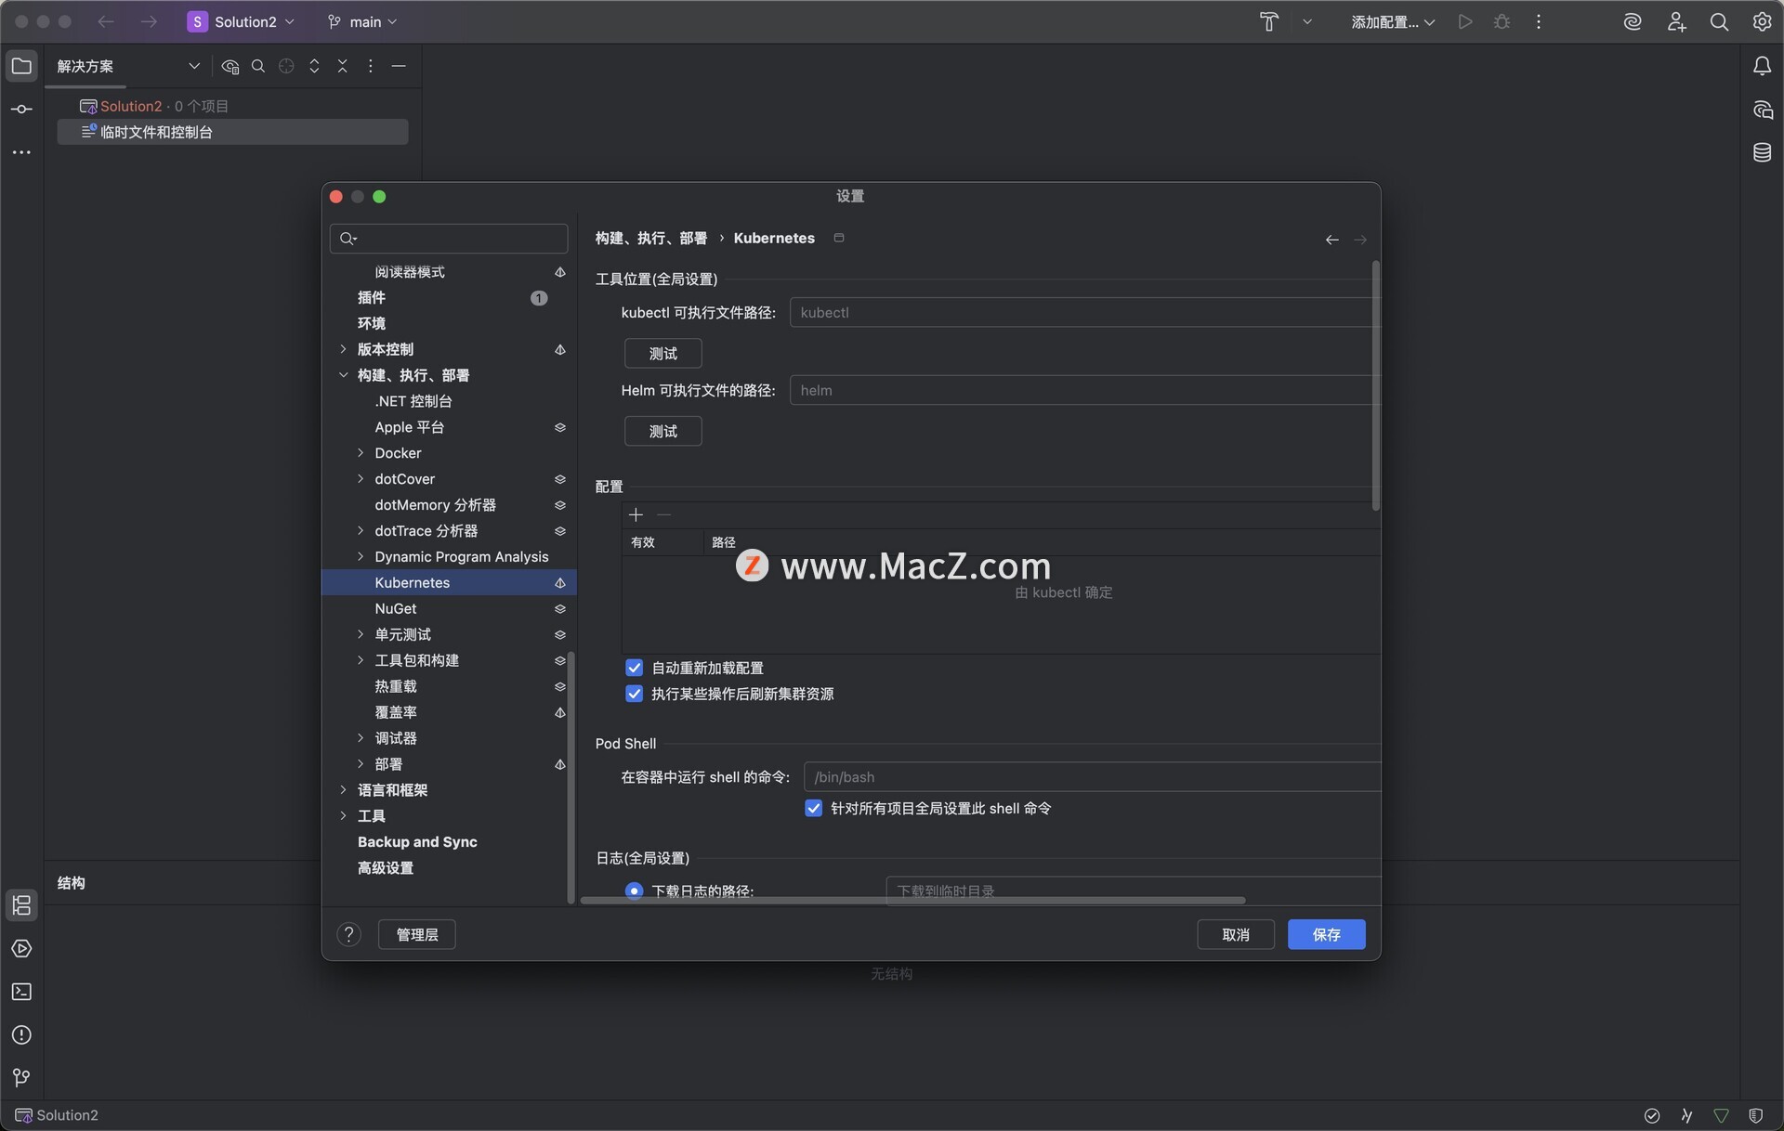Screen dimensions: 1784x1131
Task: Open Notifications bell icon
Action: pos(1762,66)
